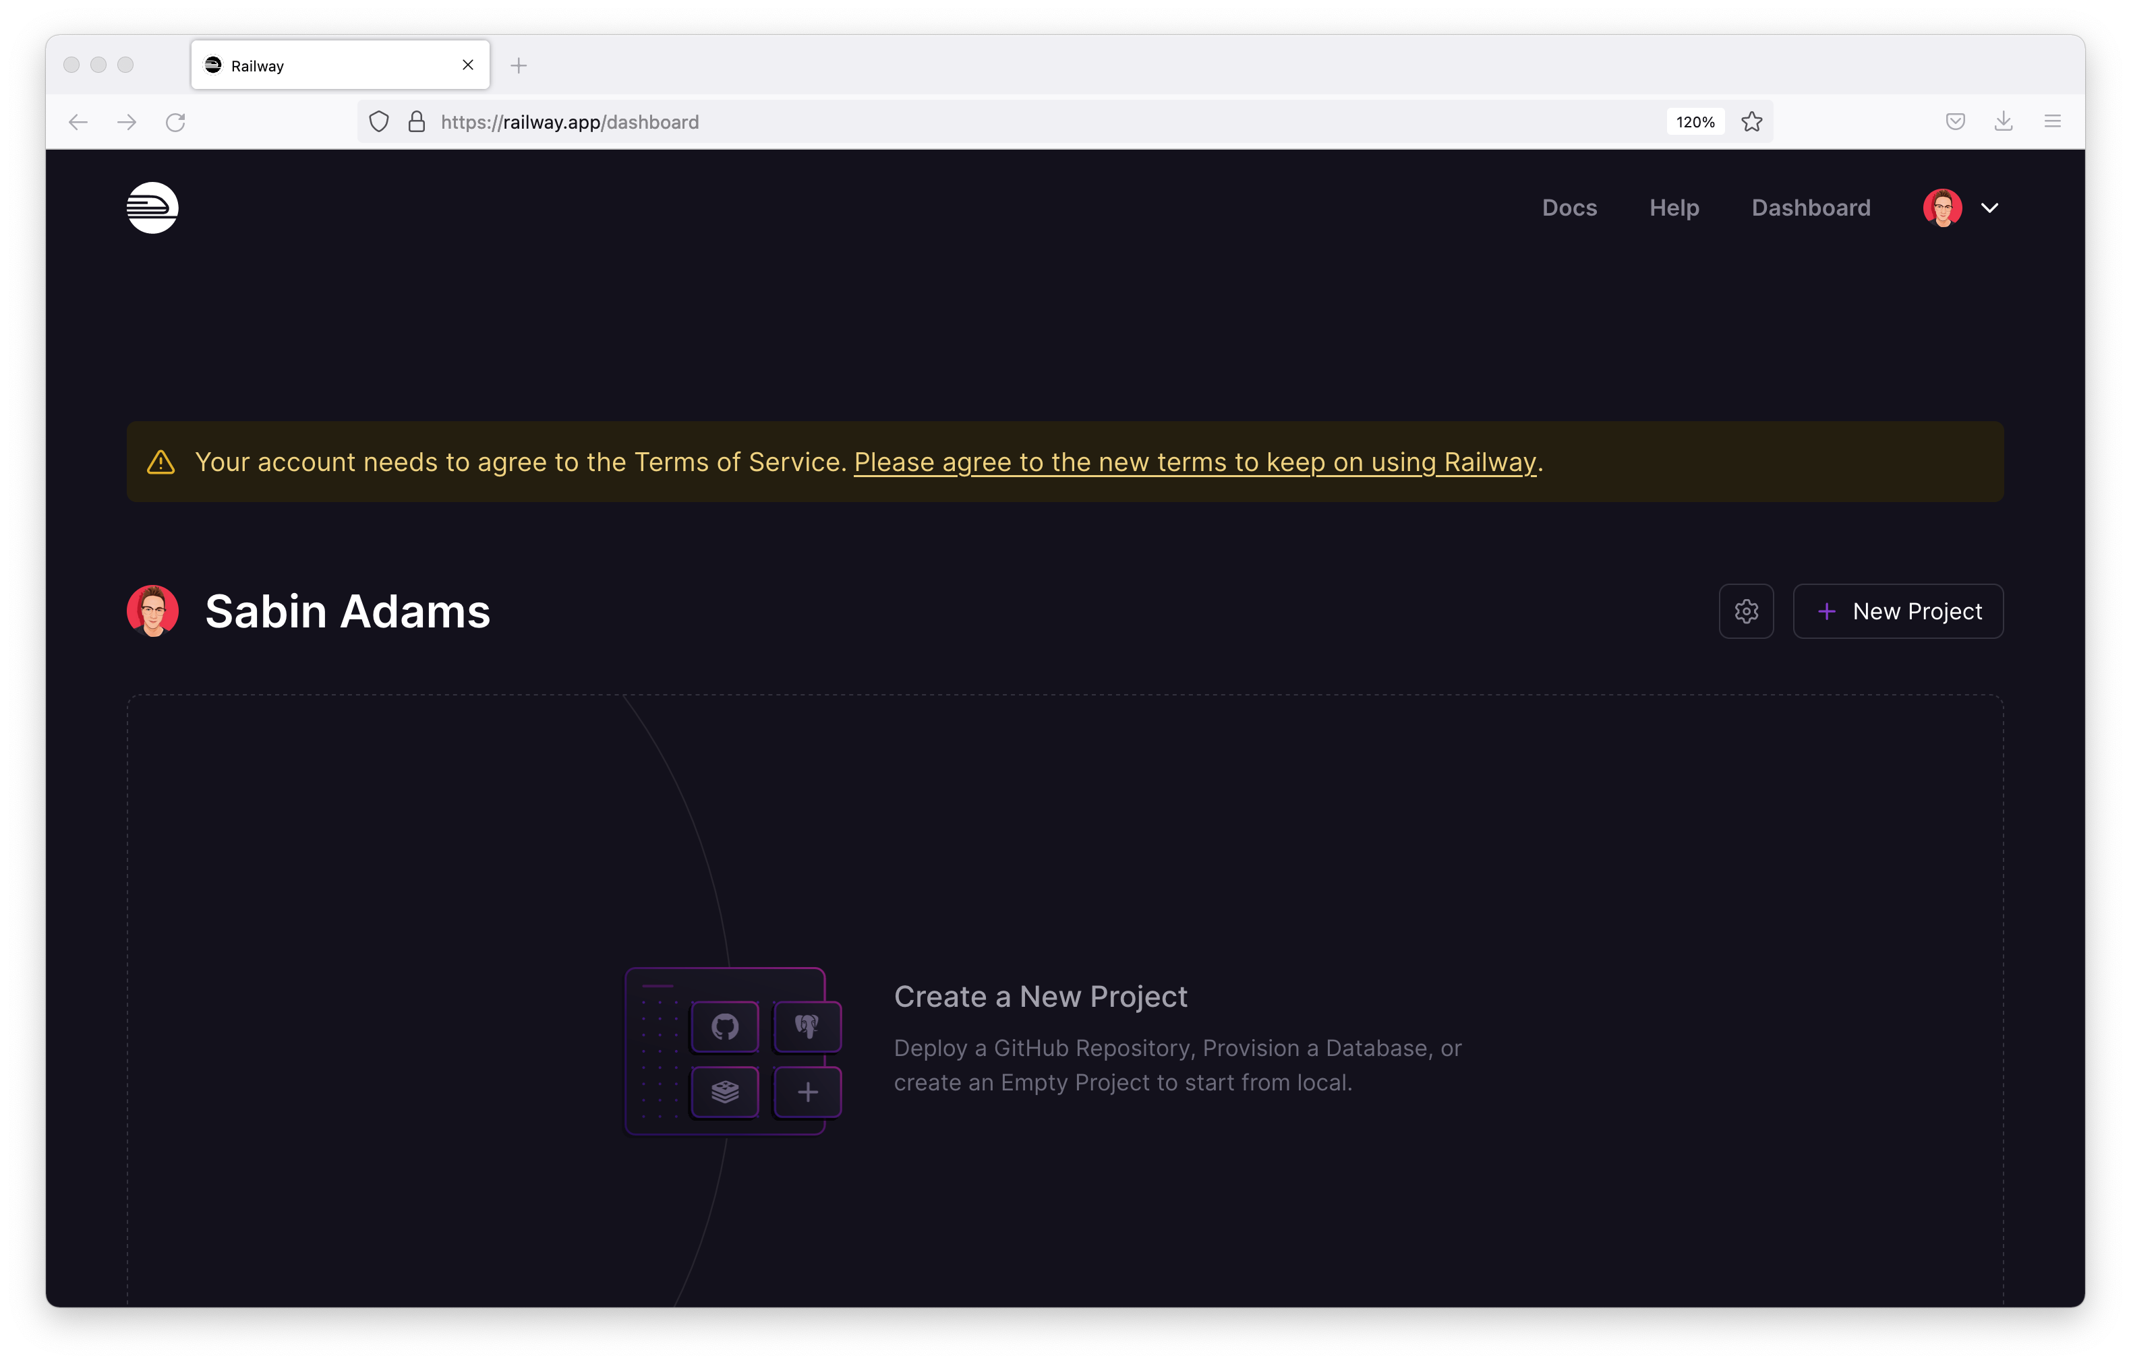
Task: Expand the user account chevron dropdown
Action: (1989, 208)
